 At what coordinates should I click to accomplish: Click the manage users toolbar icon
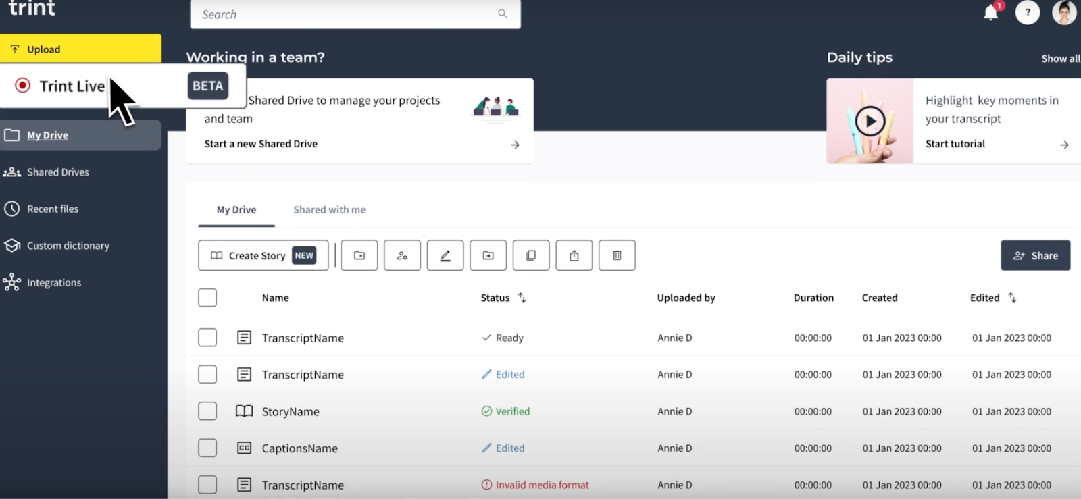tap(402, 255)
